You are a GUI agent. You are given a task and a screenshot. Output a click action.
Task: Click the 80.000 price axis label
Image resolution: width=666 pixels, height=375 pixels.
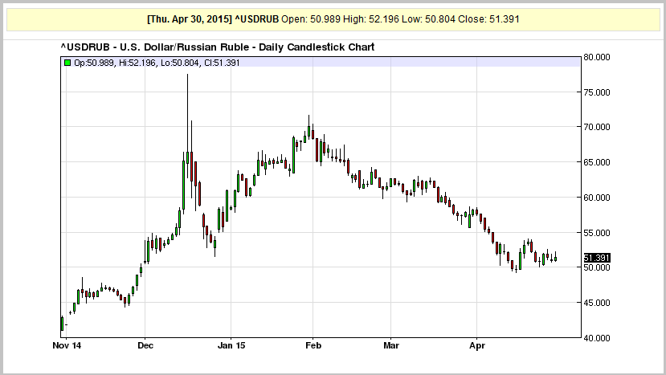597,57
